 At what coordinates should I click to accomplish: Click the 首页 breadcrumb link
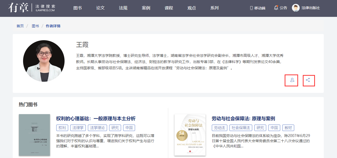point(20,26)
